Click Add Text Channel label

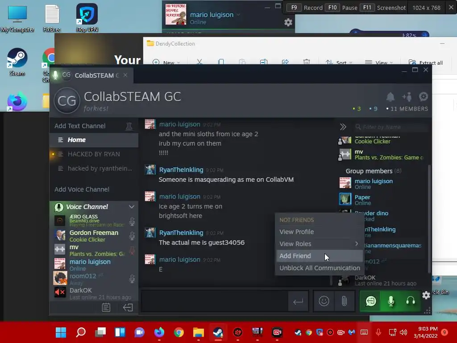point(80,126)
